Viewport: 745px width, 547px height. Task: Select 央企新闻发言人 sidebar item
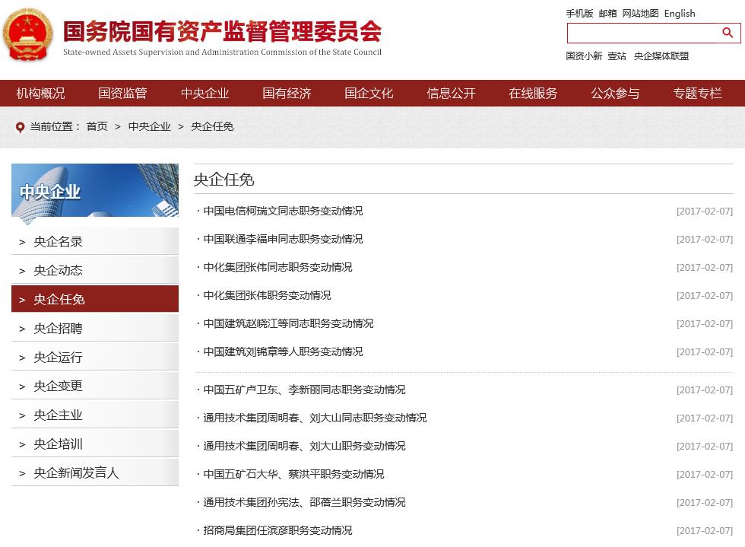[76, 473]
